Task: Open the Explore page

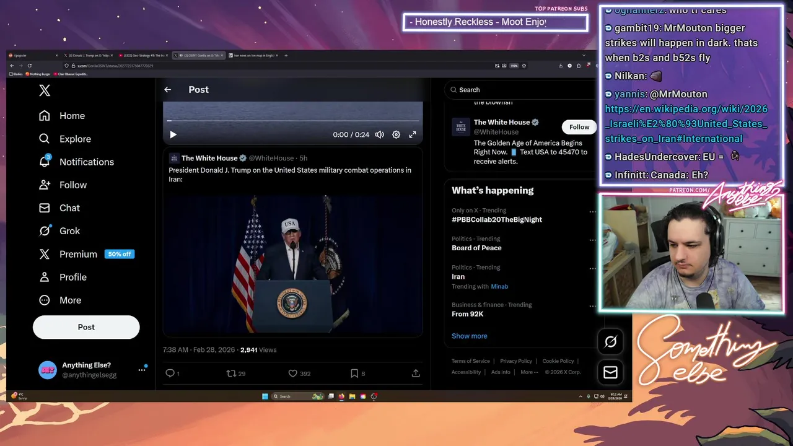Action: pos(64,139)
